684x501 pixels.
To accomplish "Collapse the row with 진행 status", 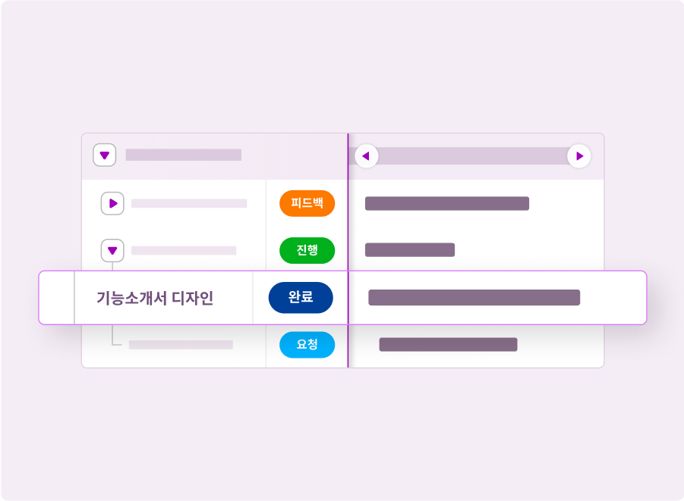I will (x=112, y=250).
